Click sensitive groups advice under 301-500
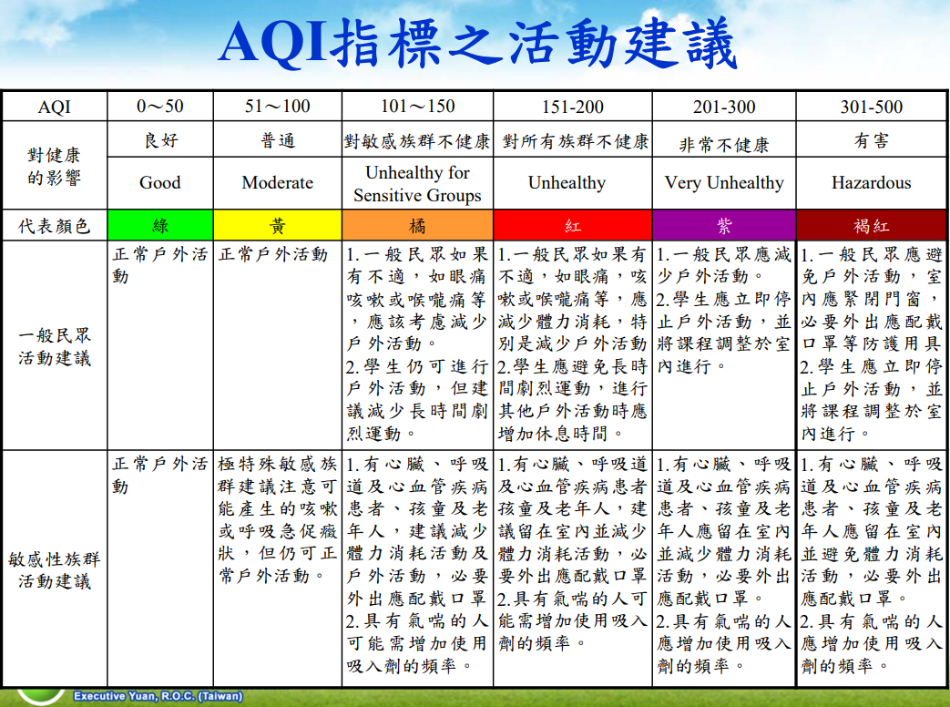The image size is (950, 707). (x=872, y=569)
